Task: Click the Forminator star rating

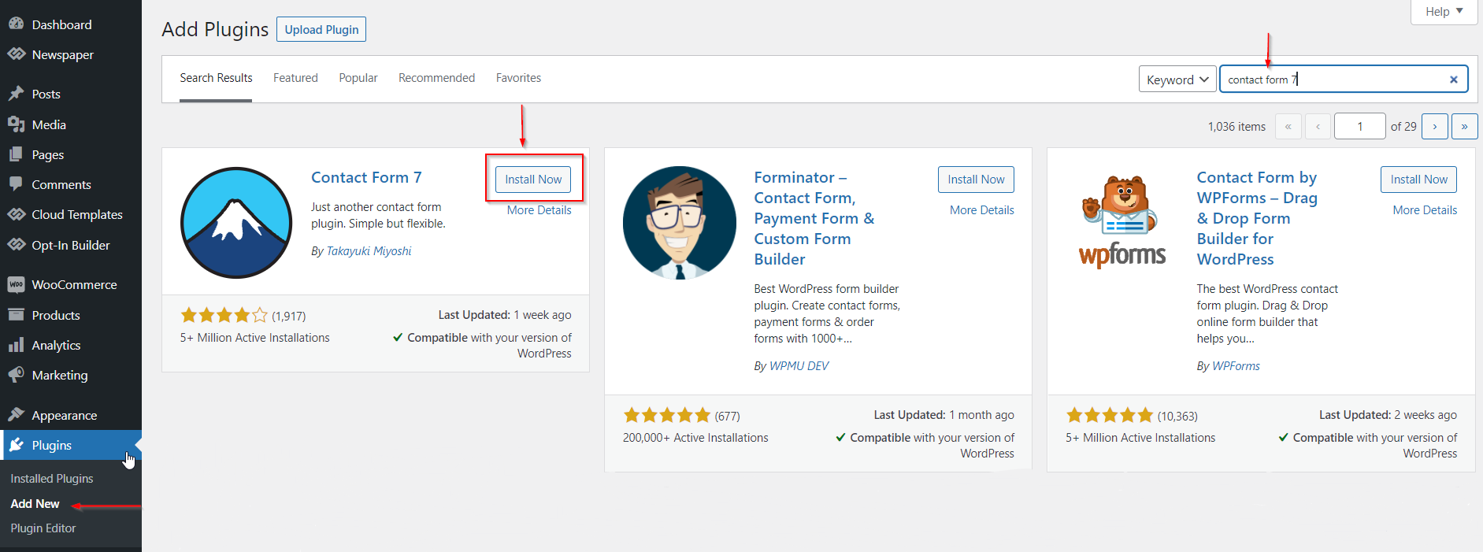Action: tap(667, 415)
